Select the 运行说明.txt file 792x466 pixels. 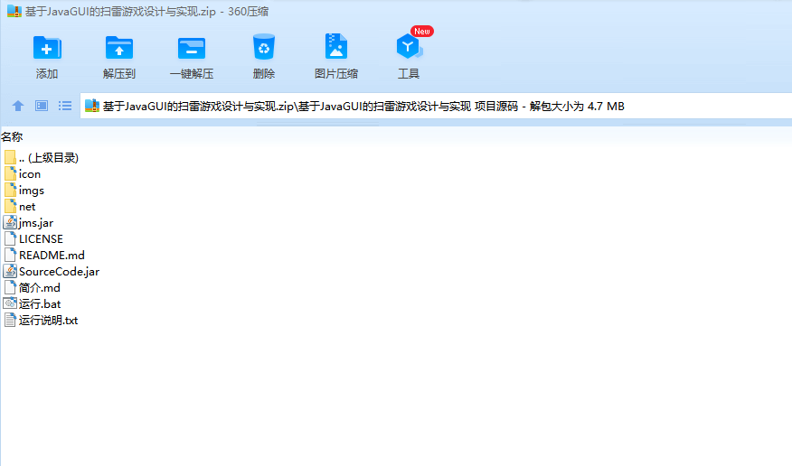tap(41, 321)
